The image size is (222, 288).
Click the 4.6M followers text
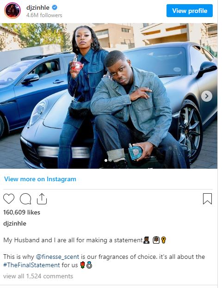point(44,15)
